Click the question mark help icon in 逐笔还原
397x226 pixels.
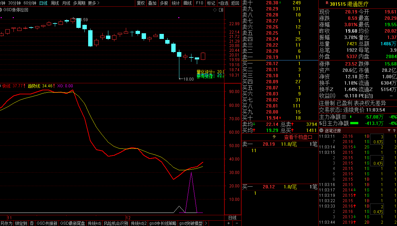[394, 131]
